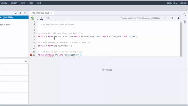
Task: Close the SQL Console 1.sql tab
Action: tap(51, 13)
